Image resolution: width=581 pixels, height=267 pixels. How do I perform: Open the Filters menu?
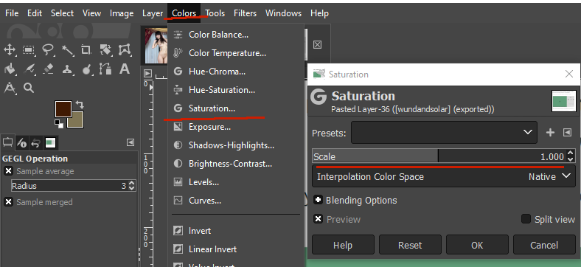click(x=245, y=13)
